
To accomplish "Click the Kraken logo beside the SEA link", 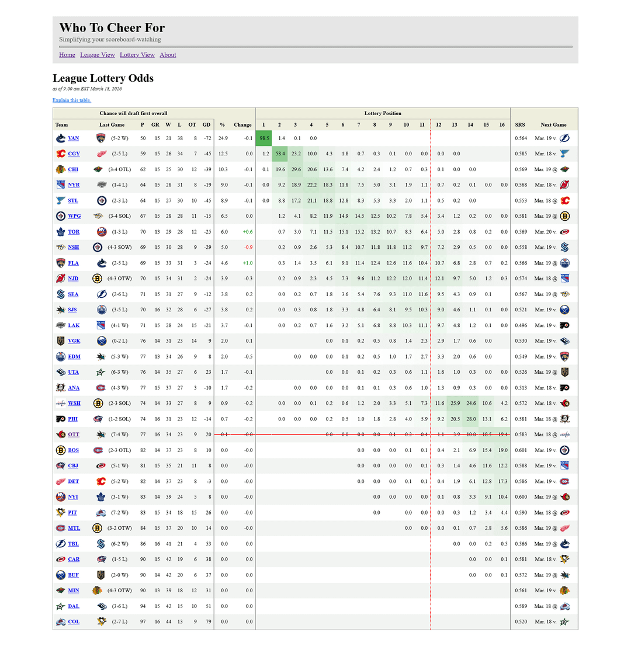I will (x=60, y=294).
